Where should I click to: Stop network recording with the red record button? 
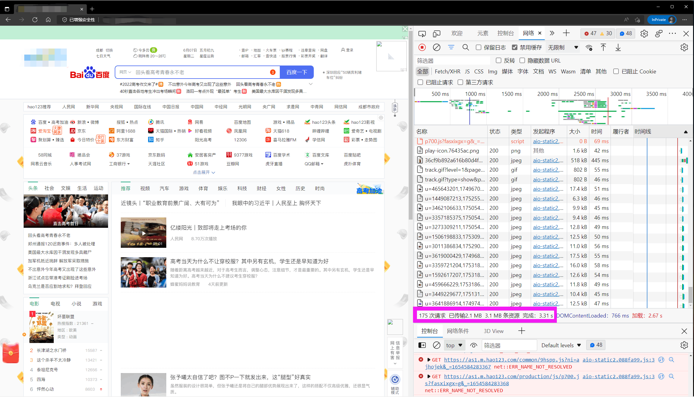422,47
